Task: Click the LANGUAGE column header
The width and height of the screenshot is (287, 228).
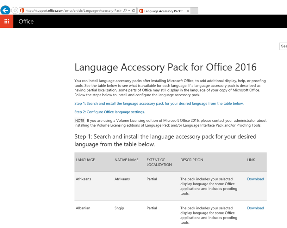Action: (85, 160)
